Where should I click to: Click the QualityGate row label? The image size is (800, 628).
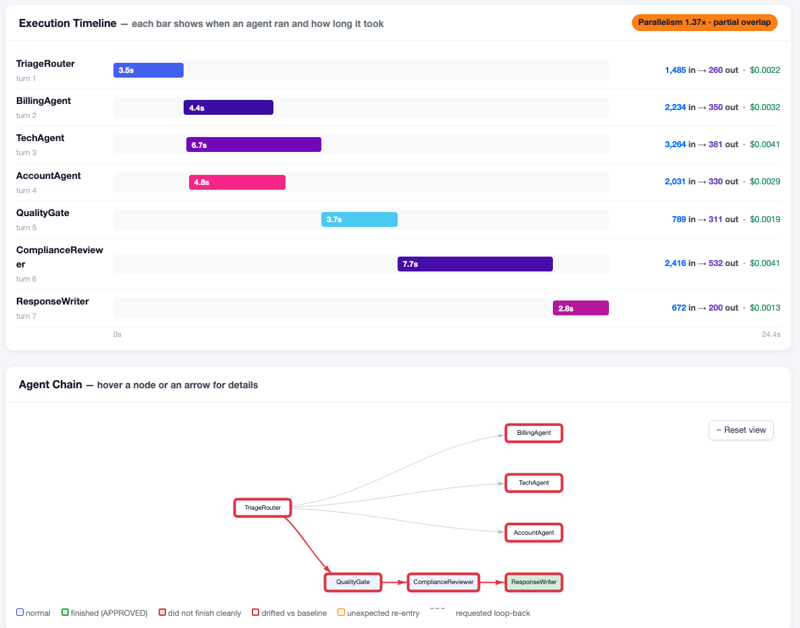43,213
